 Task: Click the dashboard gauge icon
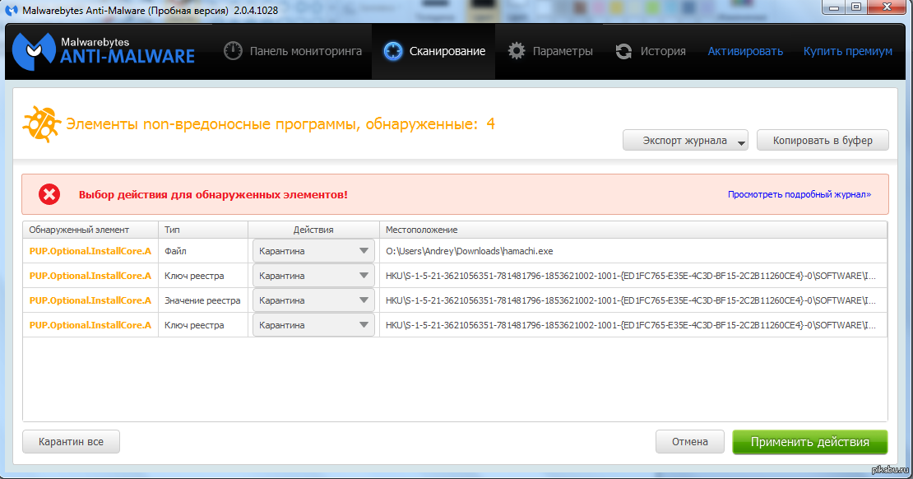coord(234,51)
